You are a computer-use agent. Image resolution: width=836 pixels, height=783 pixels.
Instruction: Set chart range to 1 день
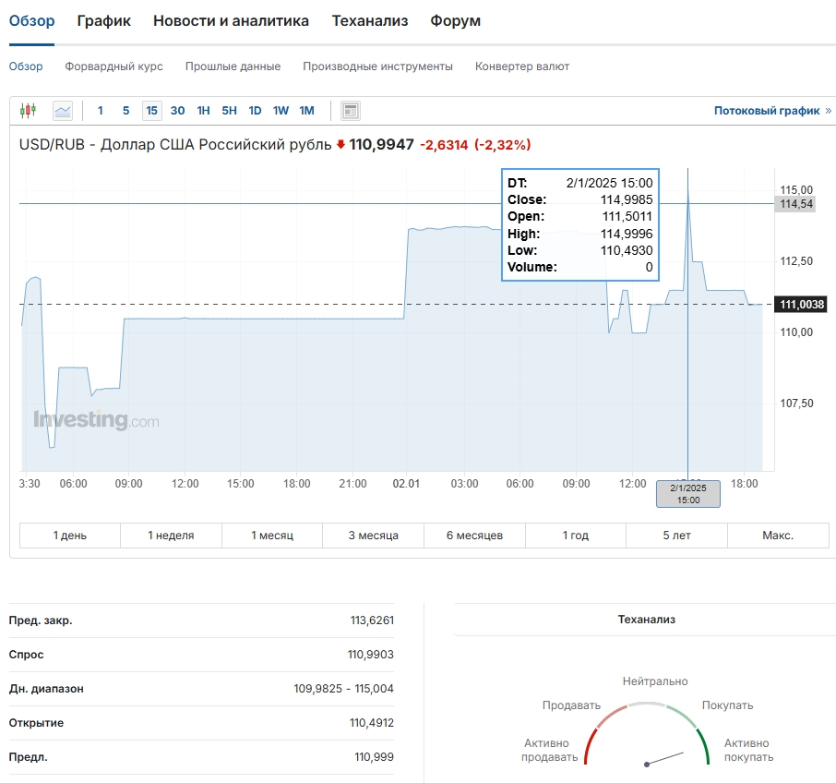point(70,535)
